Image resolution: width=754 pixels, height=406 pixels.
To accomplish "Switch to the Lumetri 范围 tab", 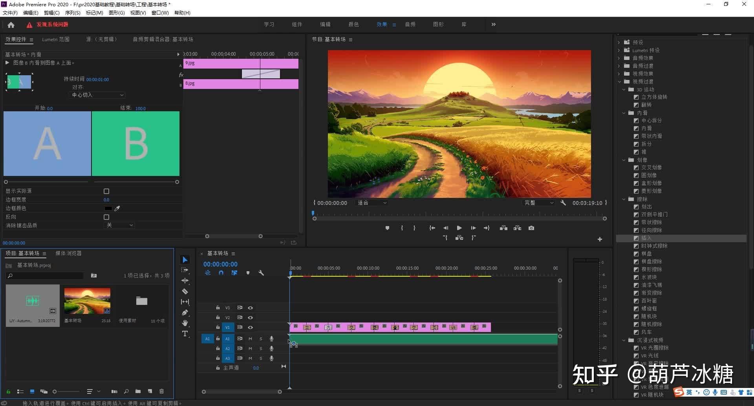I will tap(56, 39).
